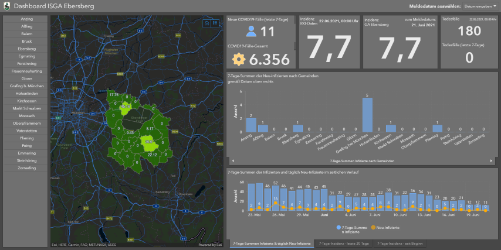Click the blue person icon for new cases

click(251, 32)
